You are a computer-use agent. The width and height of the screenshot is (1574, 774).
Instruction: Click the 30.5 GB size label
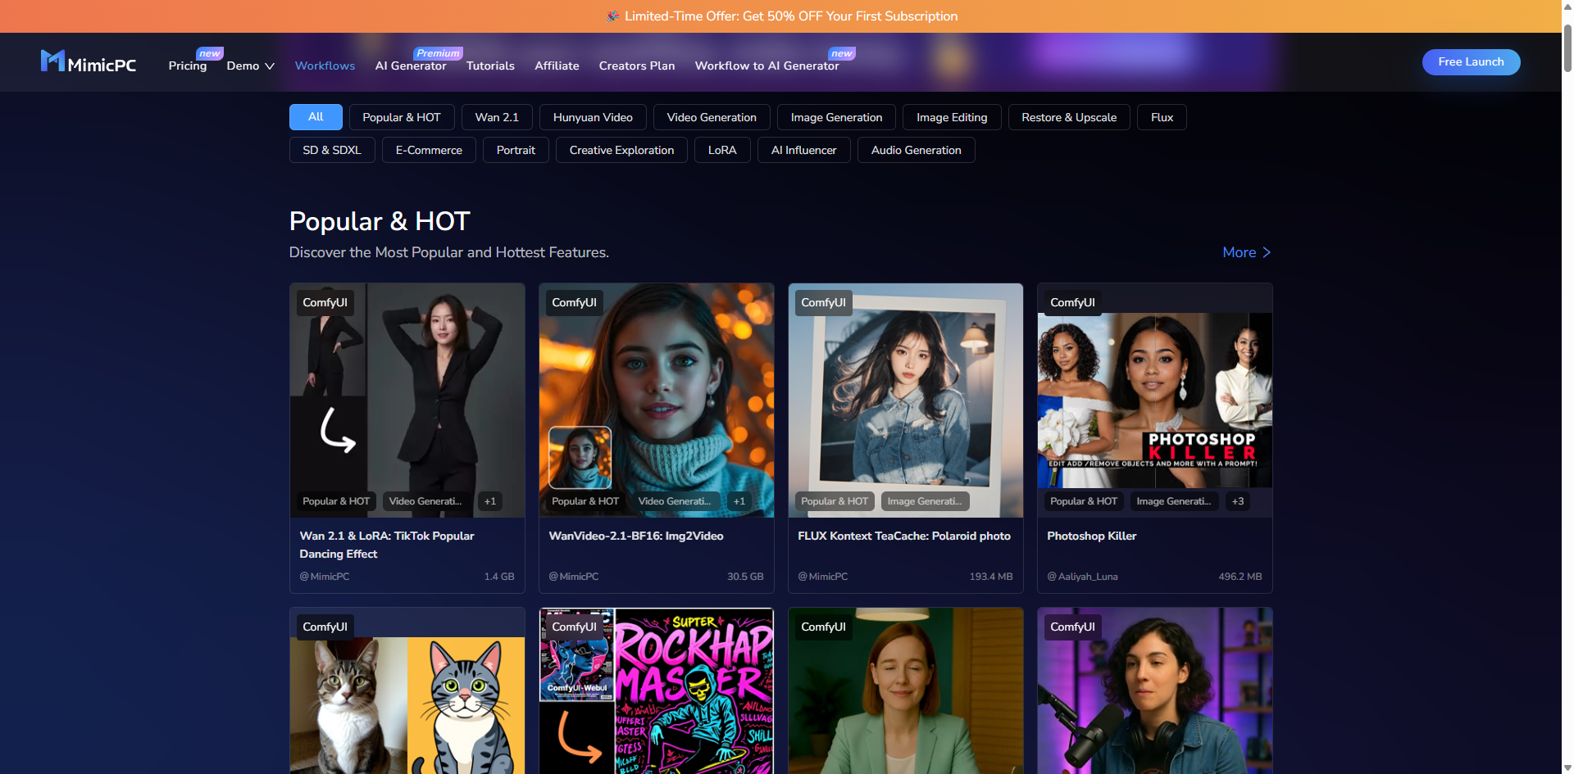click(x=745, y=577)
